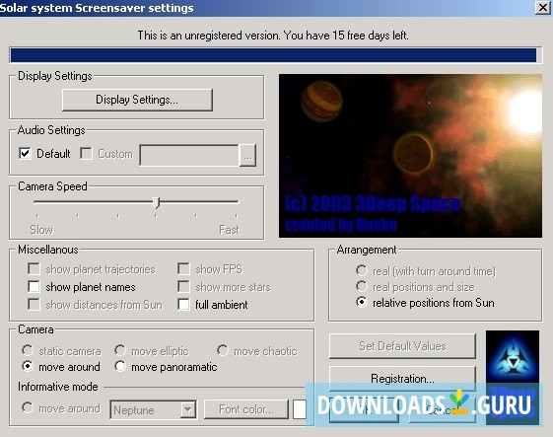Select real positions and size arrangement
The height and width of the screenshot is (437, 553).
coord(362,286)
